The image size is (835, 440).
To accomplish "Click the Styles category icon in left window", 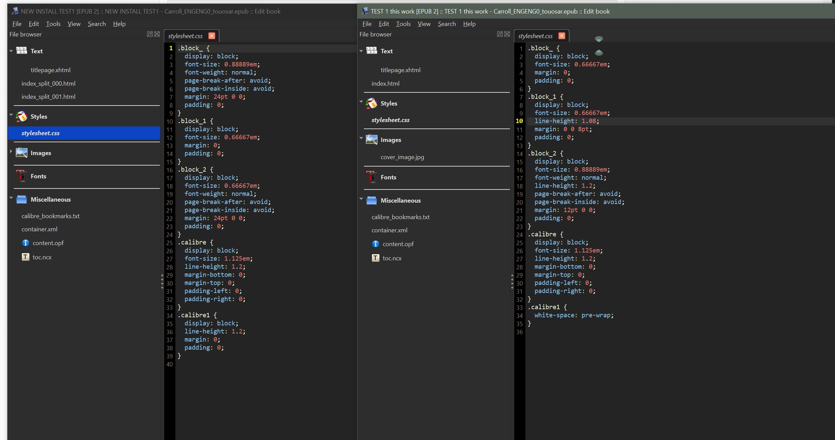I will [x=22, y=116].
